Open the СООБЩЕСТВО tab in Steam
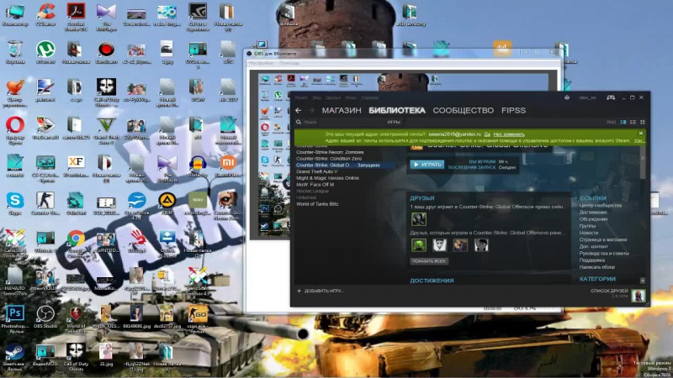The width and height of the screenshot is (673, 378). click(x=464, y=111)
